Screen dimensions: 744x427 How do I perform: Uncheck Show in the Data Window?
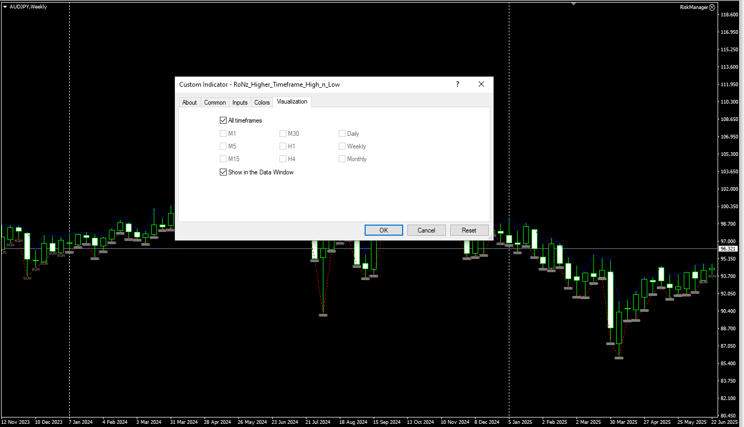[x=223, y=172]
